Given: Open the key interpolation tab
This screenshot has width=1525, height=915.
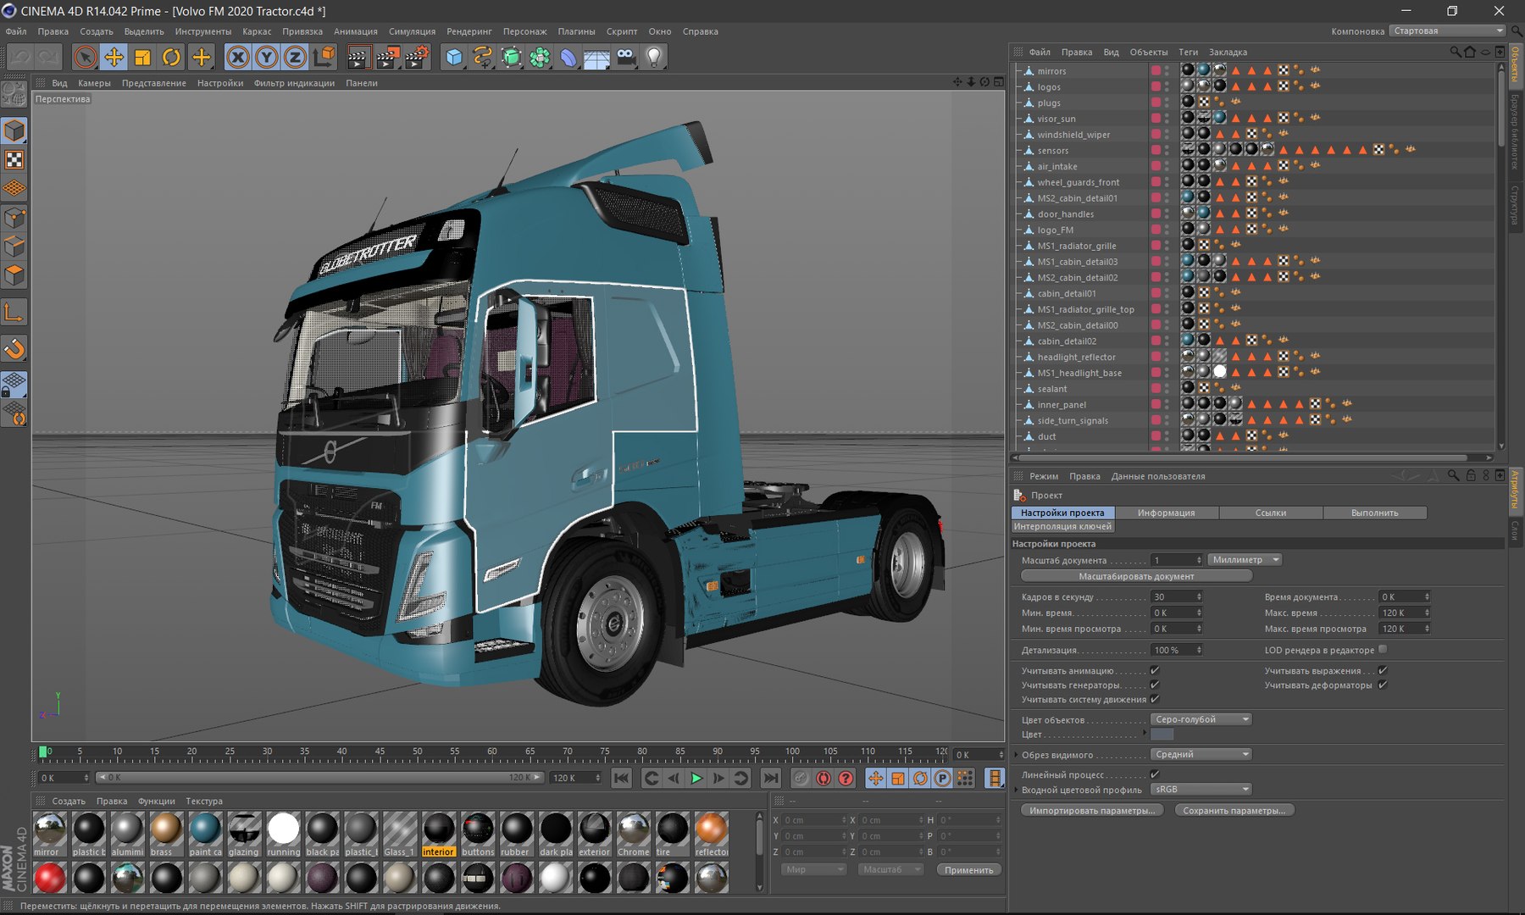Looking at the screenshot, I should (x=1062, y=526).
